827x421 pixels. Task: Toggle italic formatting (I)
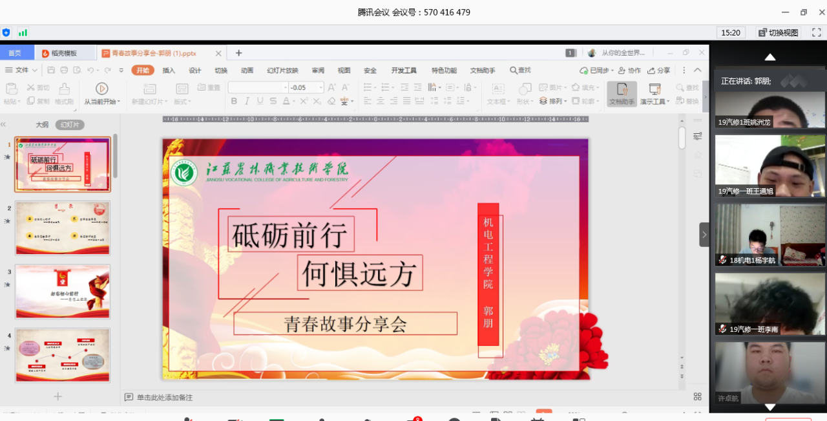tap(247, 101)
